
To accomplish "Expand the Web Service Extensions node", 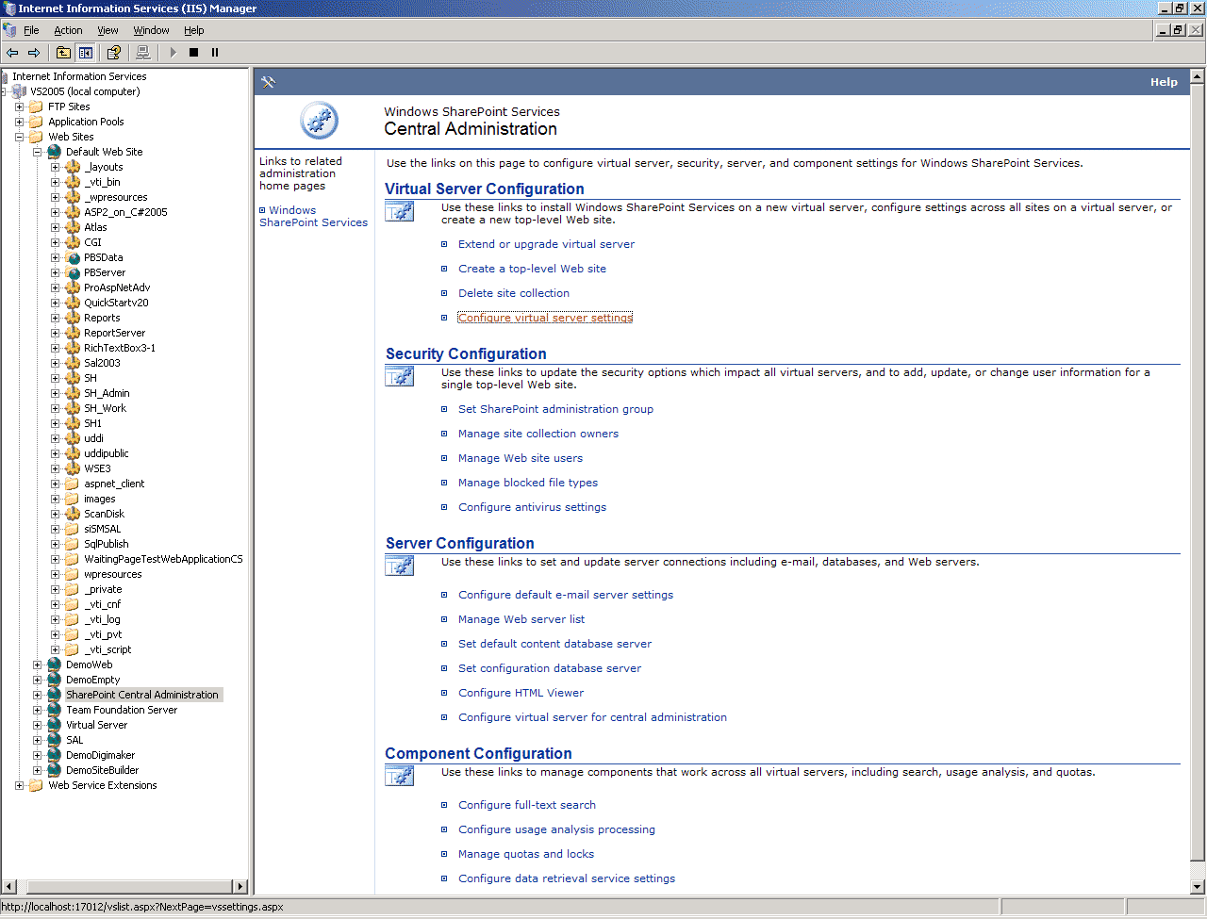I will click(20, 785).
